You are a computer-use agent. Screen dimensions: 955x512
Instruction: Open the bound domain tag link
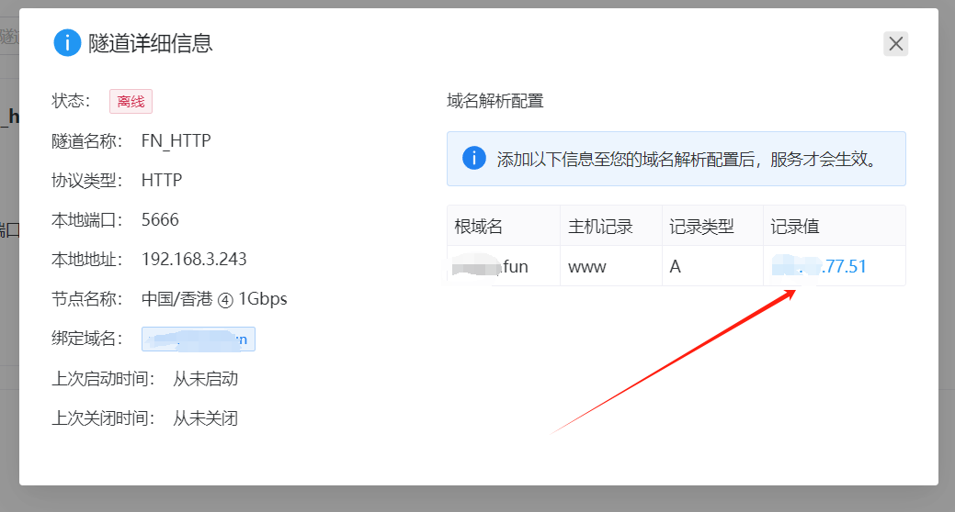pyautogui.click(x=199, y=339)
